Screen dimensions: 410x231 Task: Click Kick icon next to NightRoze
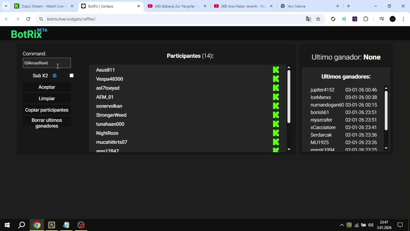276,133
